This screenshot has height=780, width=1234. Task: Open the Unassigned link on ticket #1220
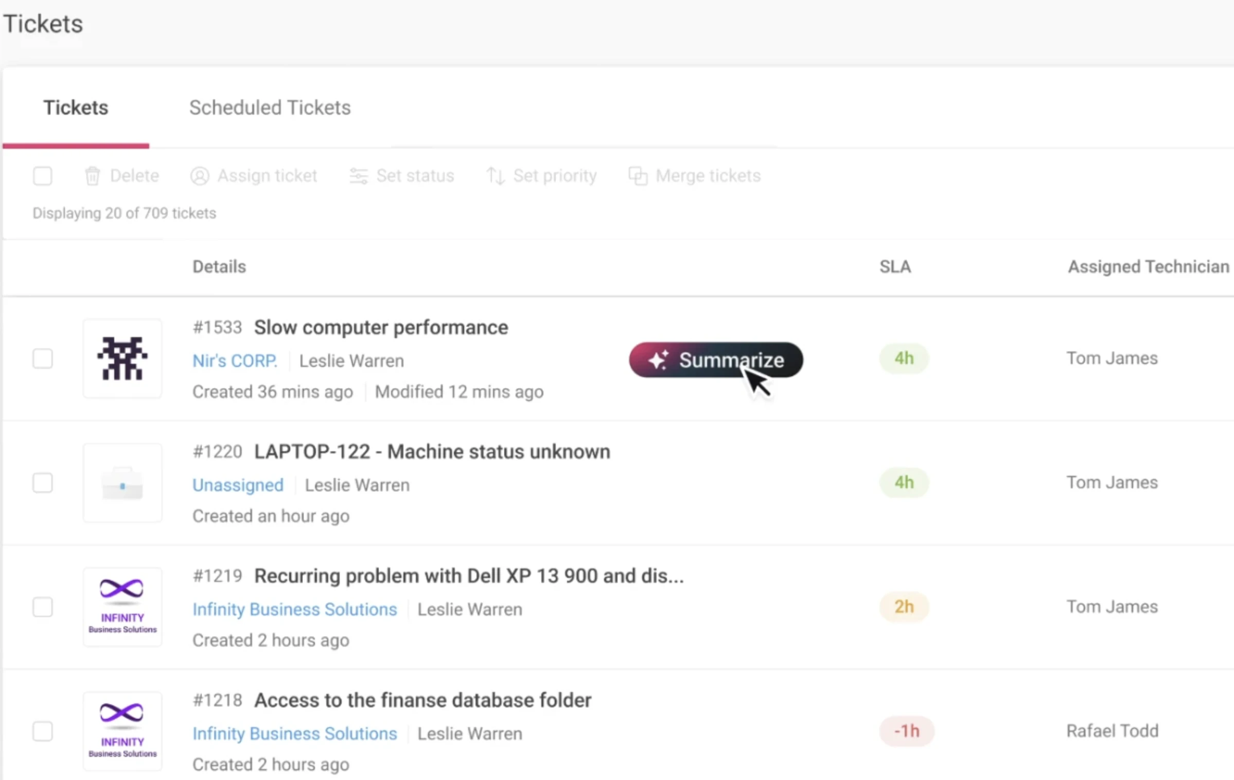pos(238,485)
